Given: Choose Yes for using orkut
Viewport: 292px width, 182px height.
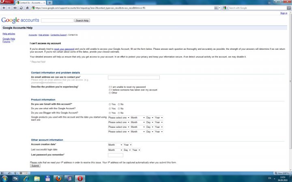Looking at the screenshot, I should click(109, 109).
